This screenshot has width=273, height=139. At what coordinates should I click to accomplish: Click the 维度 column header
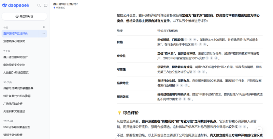click(120, 31)
